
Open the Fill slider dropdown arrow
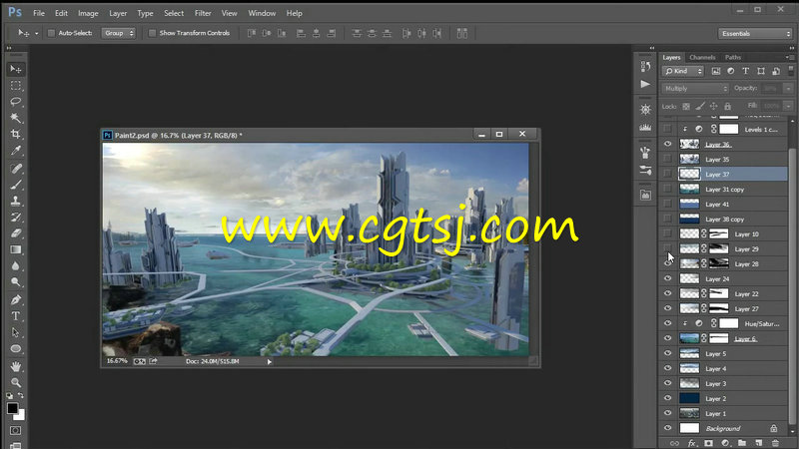tap(788, 106)
